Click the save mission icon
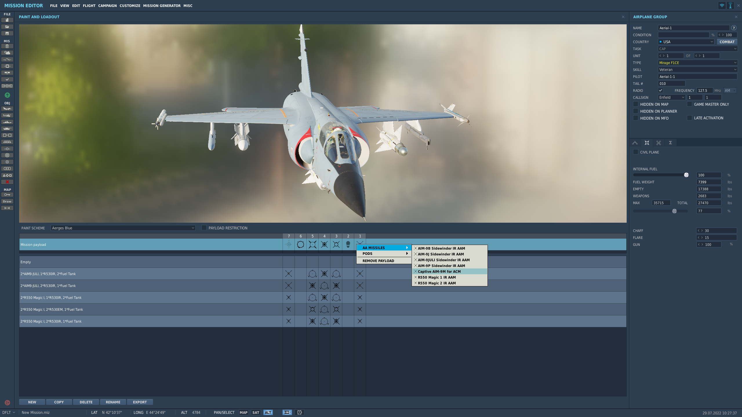This screenshot has width=742, height=417. (x=7, y=33)
